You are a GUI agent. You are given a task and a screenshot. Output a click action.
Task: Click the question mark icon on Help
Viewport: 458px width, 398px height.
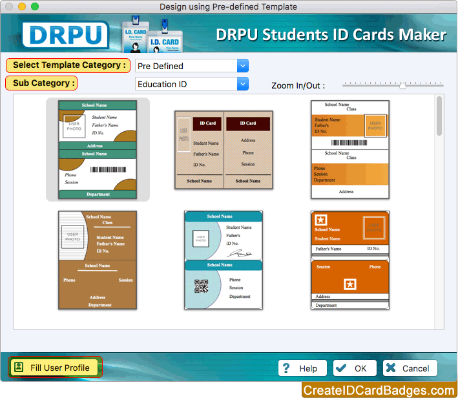tap(286, 368)
